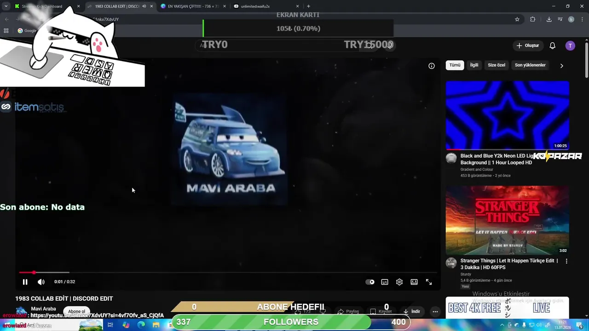
Task: Open the Copilot icon on the taskbar
Action: pos(126,325)
